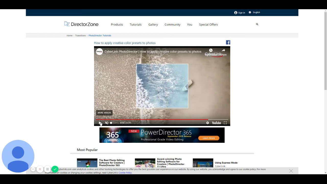The height and width of the screenshot is (184, 327).
Task: Open the You menu
Action: 190,25
